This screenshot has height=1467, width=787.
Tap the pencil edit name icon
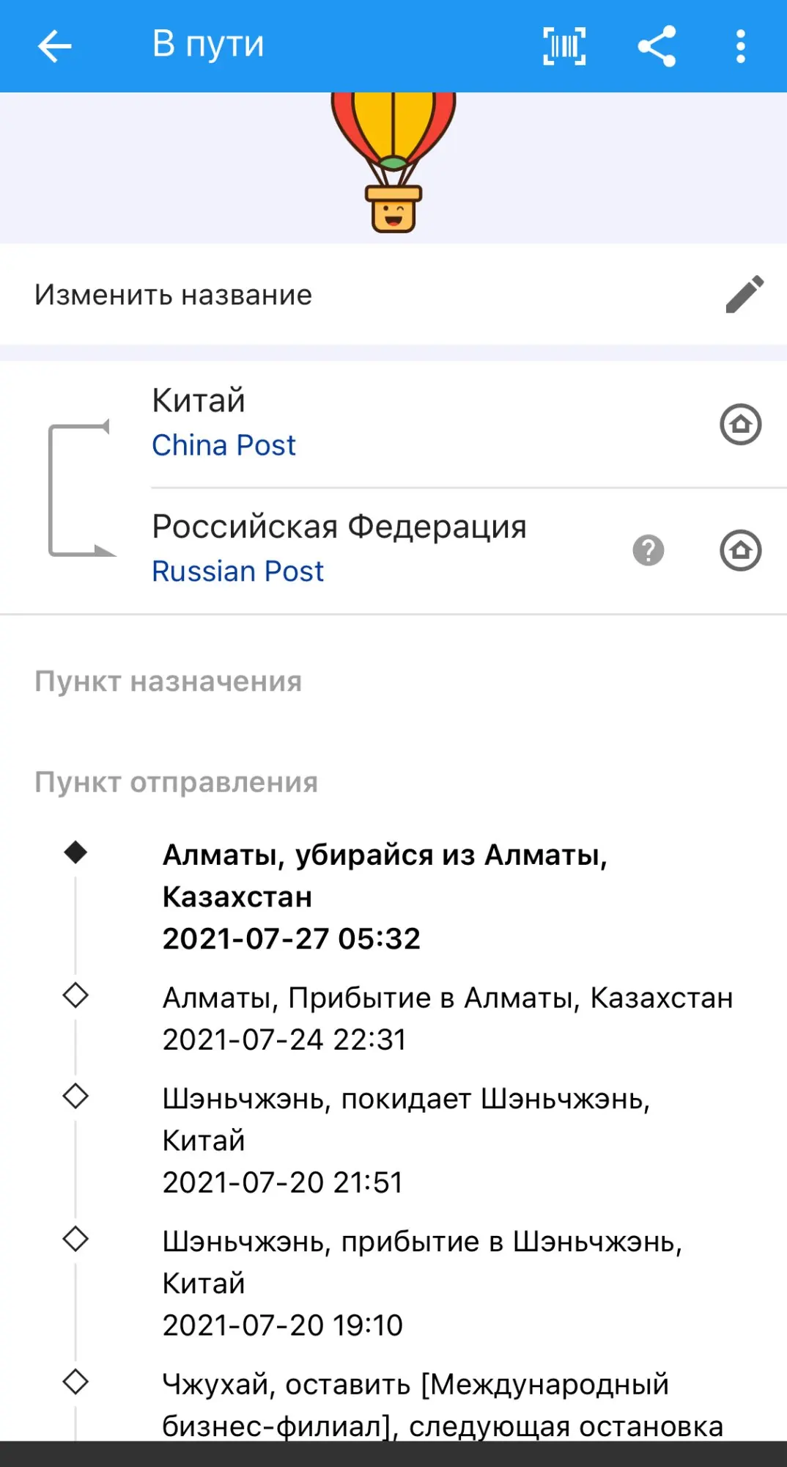pyautogui.click(x=744, y=295)
